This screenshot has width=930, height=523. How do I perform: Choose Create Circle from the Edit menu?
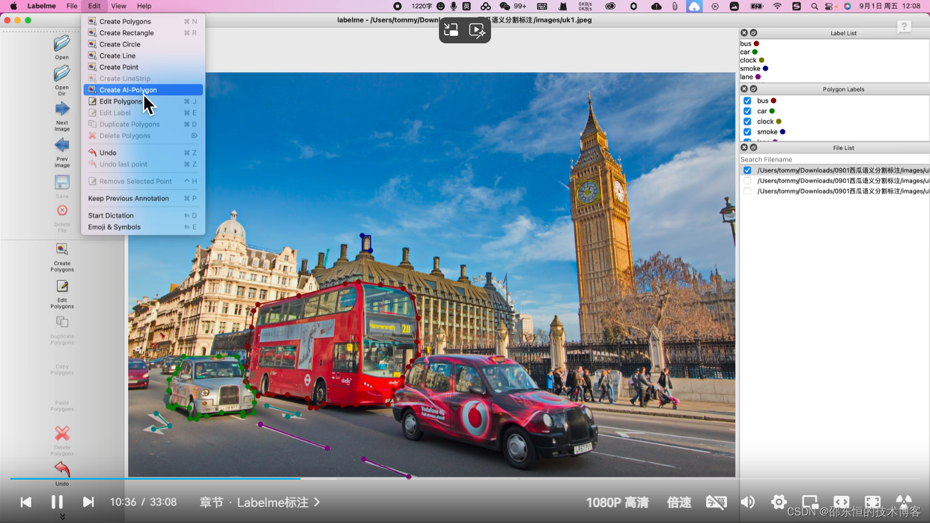[x=143, y=44]
